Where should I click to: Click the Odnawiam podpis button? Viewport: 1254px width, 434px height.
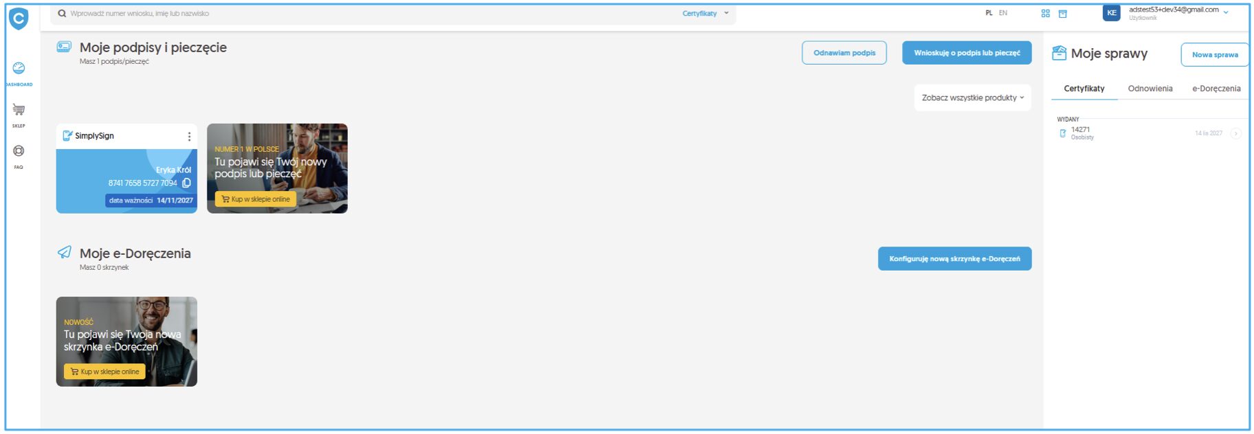(x=844, y=53)
